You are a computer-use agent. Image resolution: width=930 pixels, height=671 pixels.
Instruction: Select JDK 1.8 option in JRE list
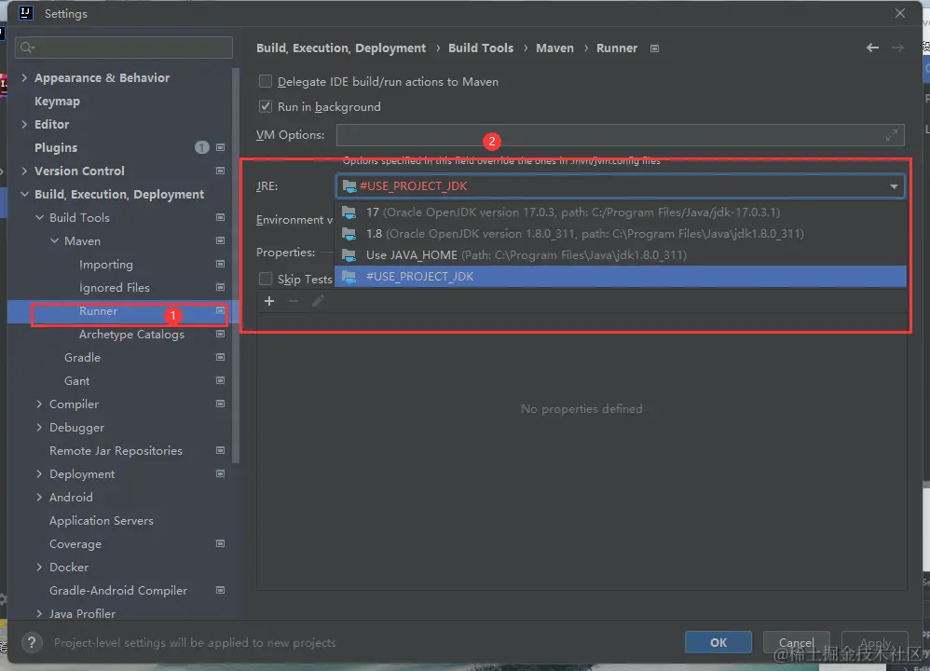621,234
